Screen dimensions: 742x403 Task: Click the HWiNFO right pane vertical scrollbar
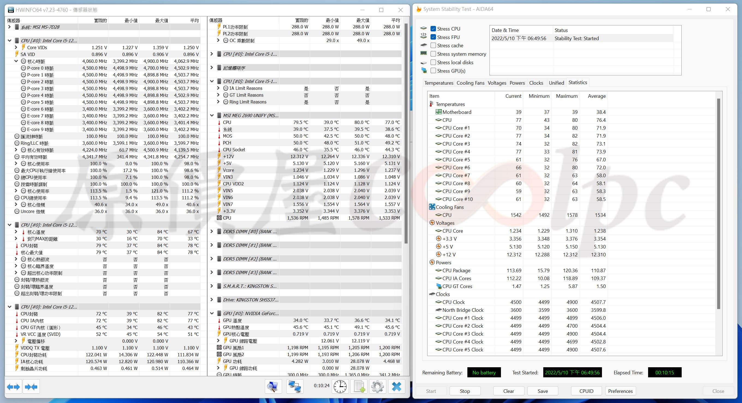pos(406,133)
